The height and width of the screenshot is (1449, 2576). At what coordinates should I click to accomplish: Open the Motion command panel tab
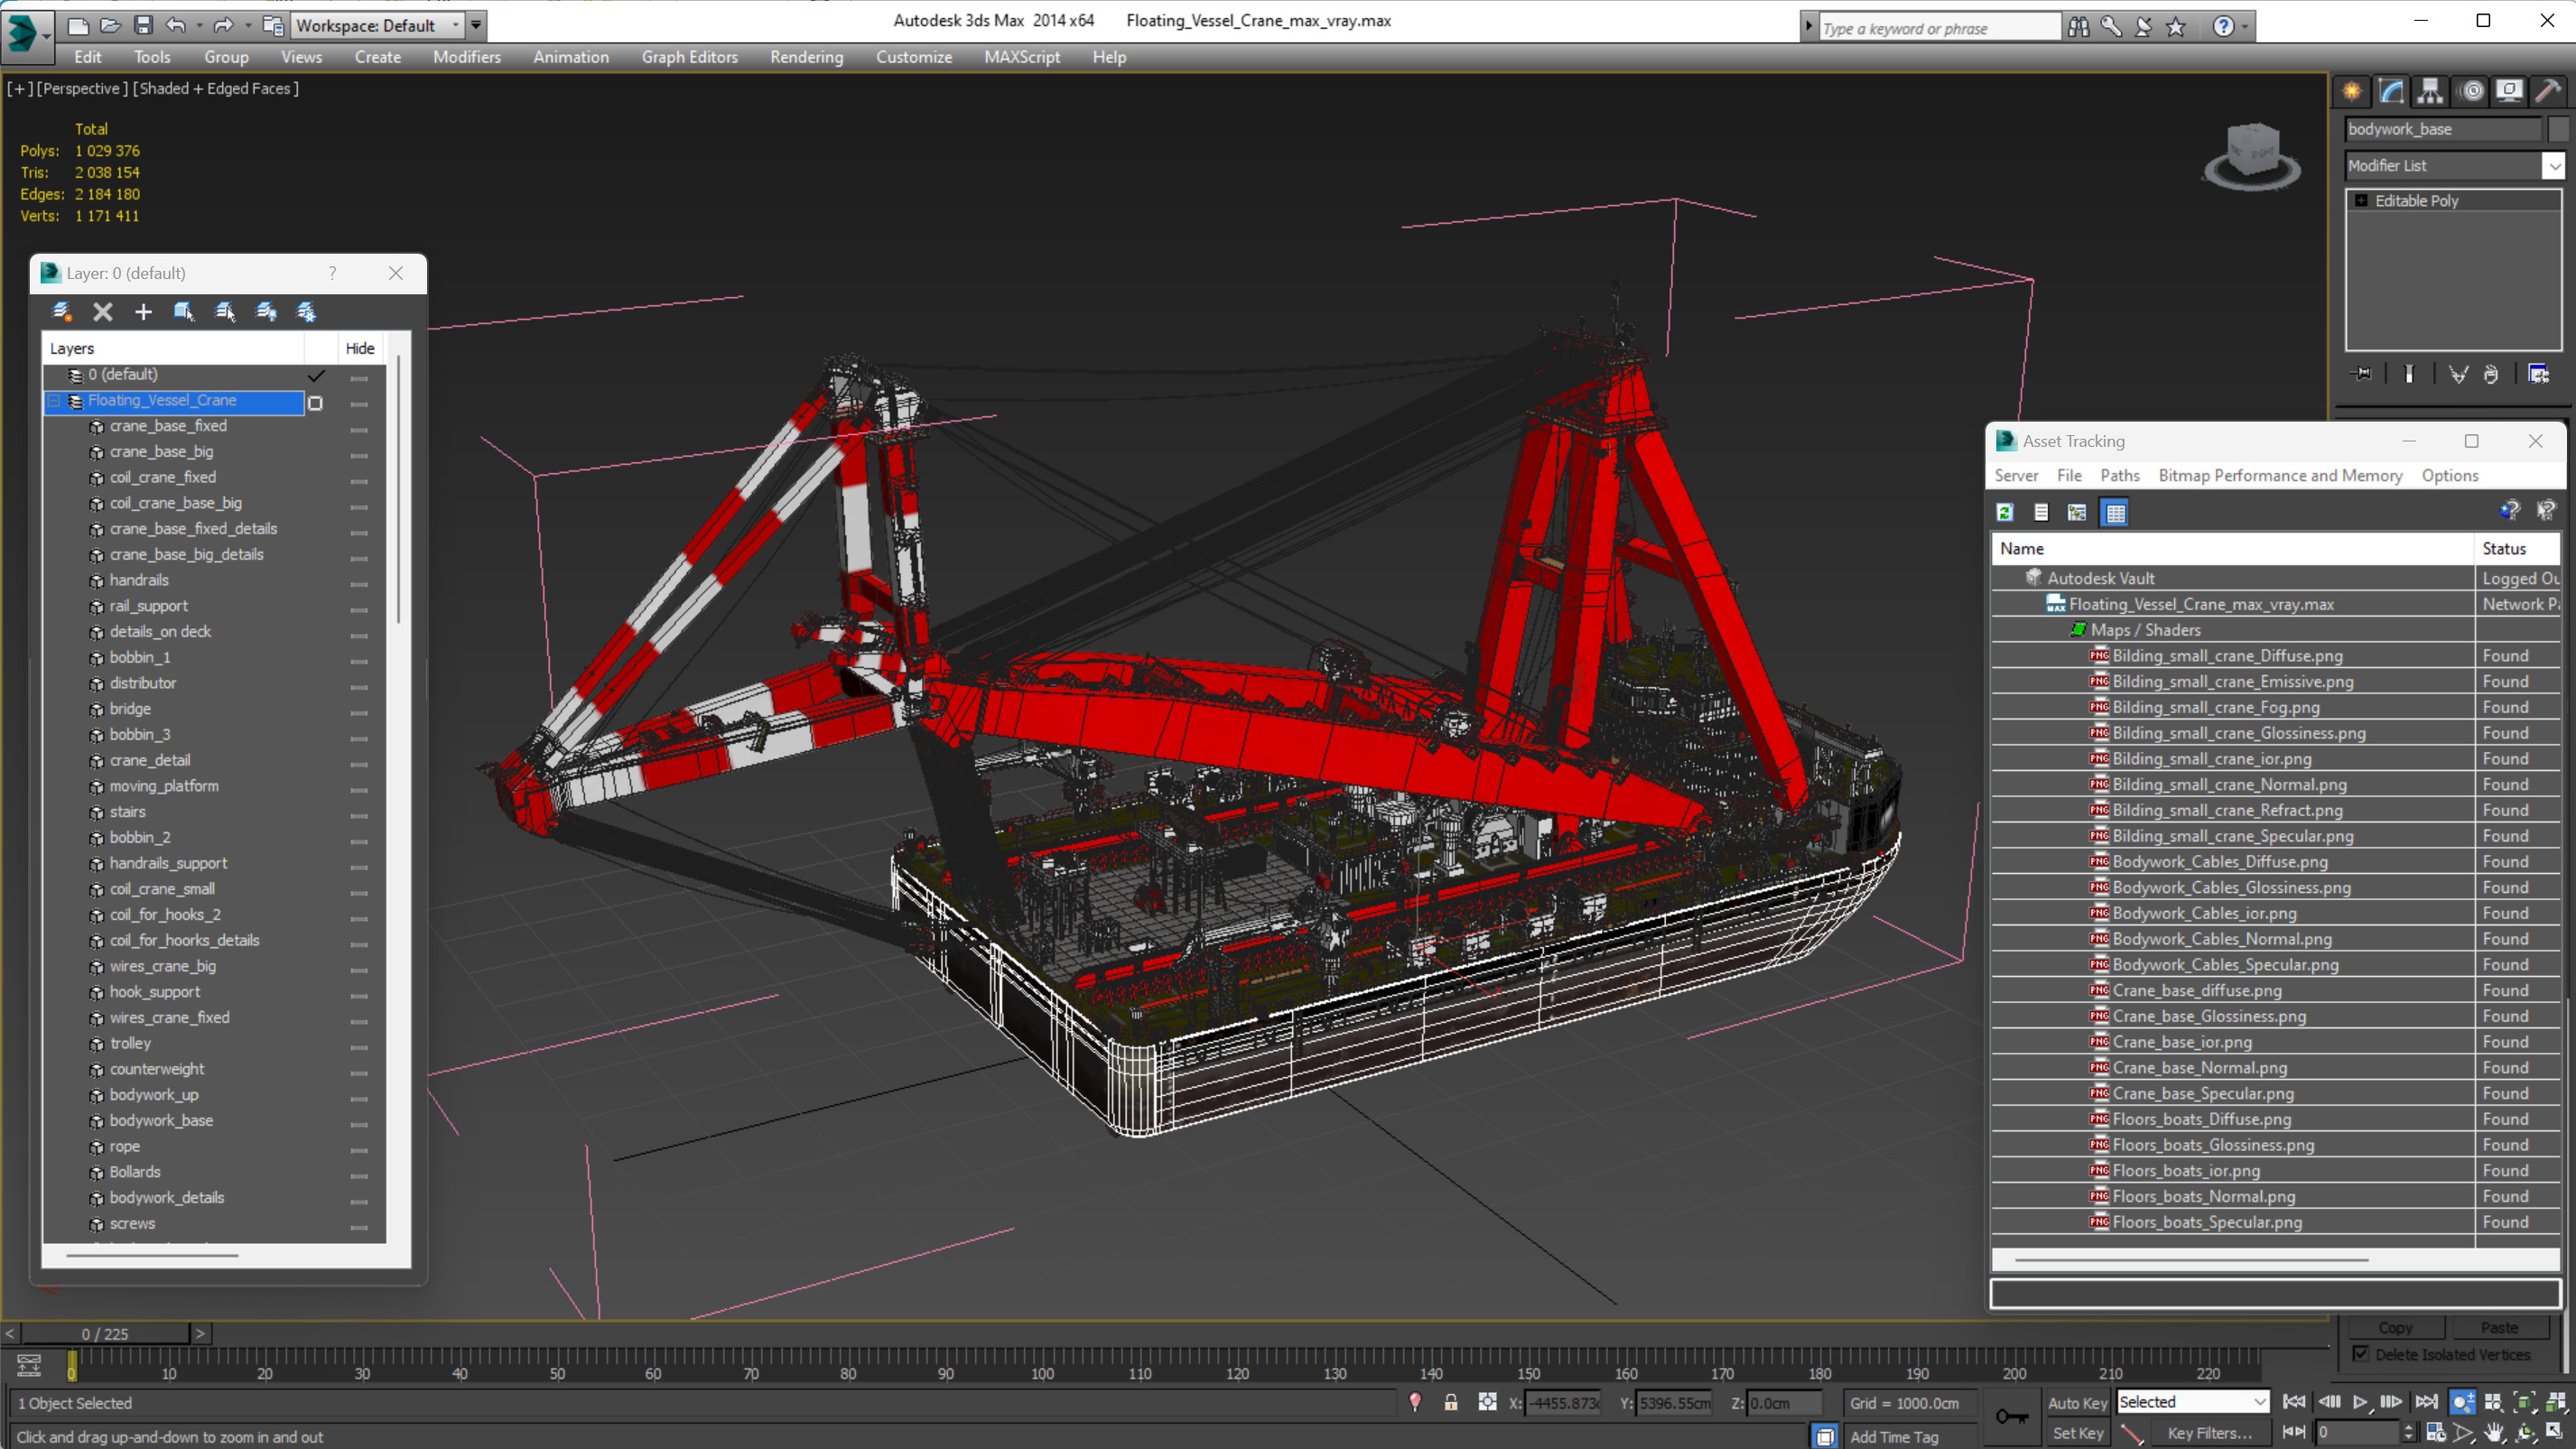pyautogui.click(x=2472, y=91)
